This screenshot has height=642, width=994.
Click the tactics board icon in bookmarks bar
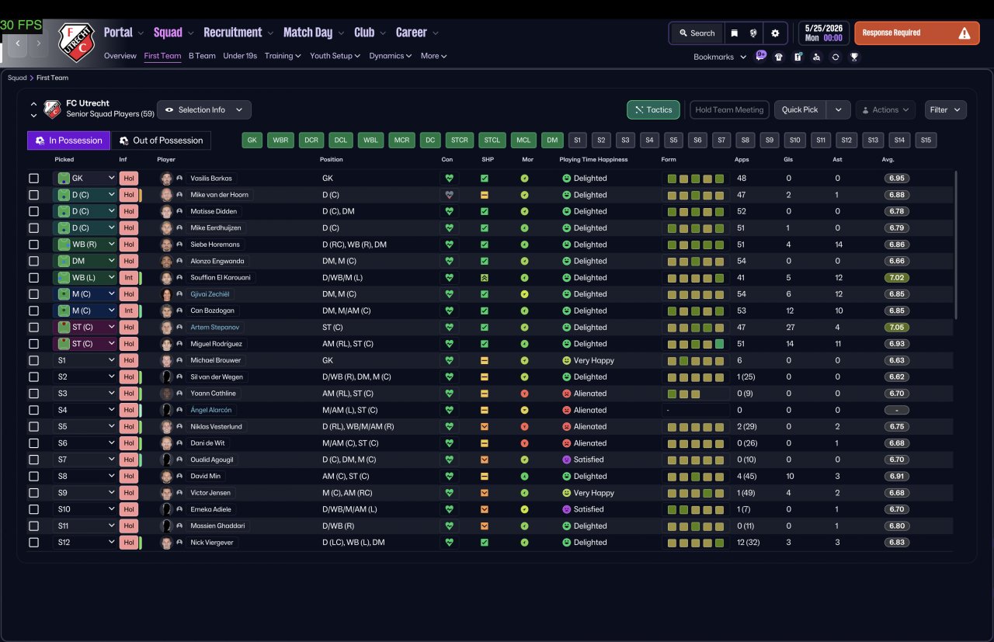pyautogui.click(x=798, y=57)
